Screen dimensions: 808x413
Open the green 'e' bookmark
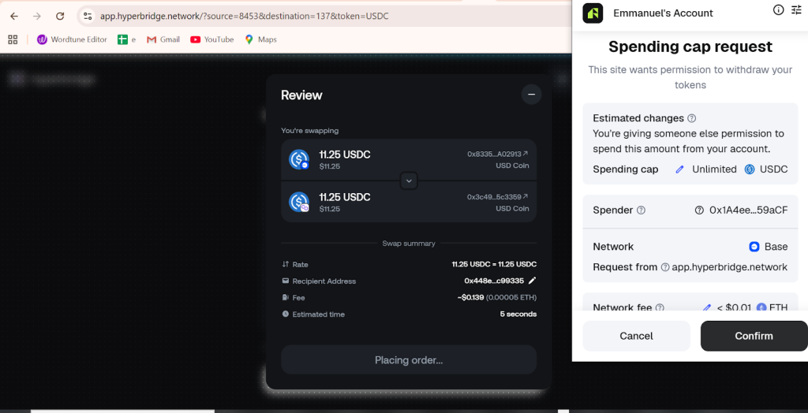[x=127, y=39]
